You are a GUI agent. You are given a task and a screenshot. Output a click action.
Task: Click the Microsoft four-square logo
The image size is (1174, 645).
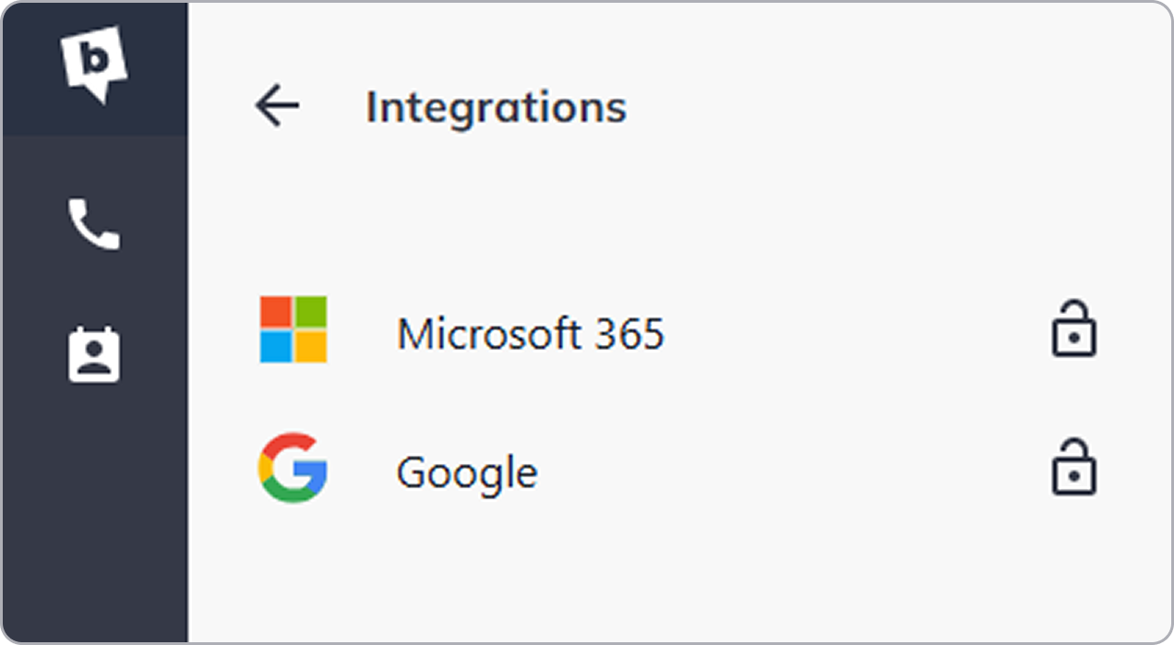293,329
